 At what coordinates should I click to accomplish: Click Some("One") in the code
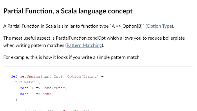(55, 88)
